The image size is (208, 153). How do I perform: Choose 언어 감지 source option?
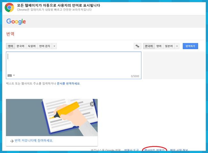pyautogui.click(x=44, y=46)
